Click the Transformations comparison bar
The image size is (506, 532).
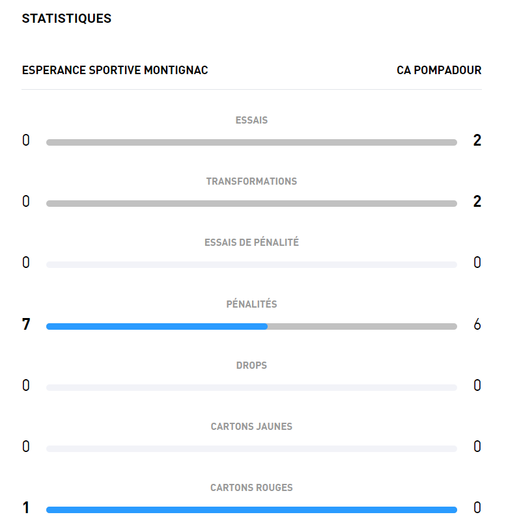click(x=251, y=204)
